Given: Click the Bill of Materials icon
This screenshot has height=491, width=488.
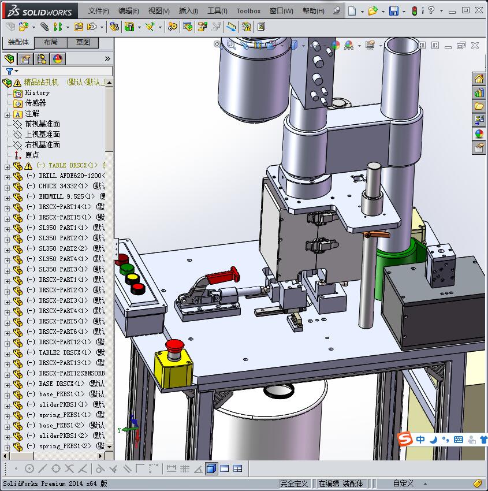Looking at the screenshot, I should point(188,27).
